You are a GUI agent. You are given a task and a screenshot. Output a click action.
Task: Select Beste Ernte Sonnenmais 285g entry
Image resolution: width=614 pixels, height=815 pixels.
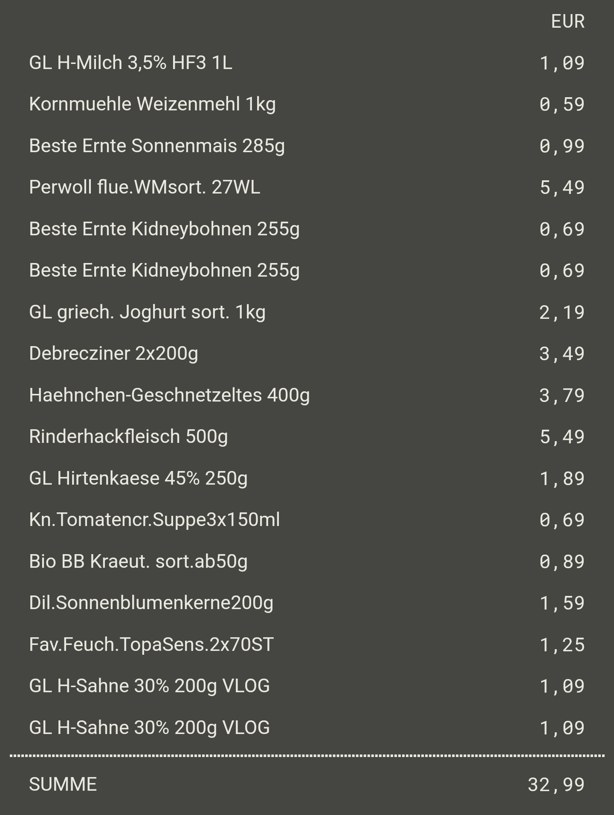(156, 146)
